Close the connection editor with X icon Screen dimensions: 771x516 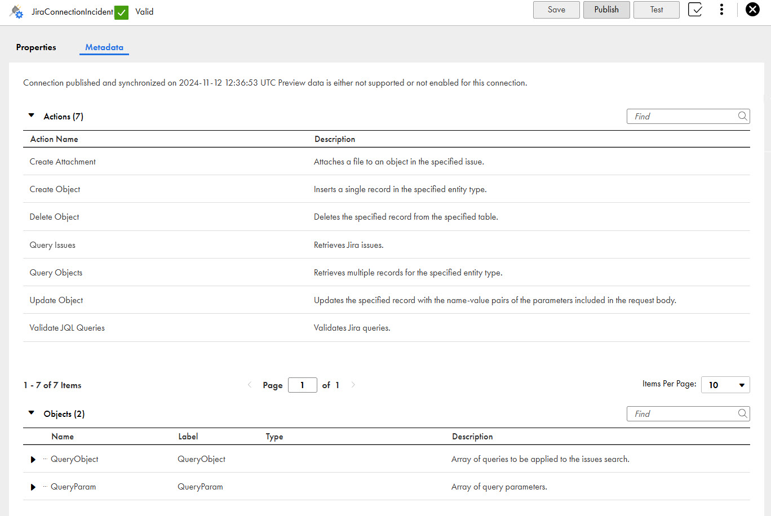[752, 10]
